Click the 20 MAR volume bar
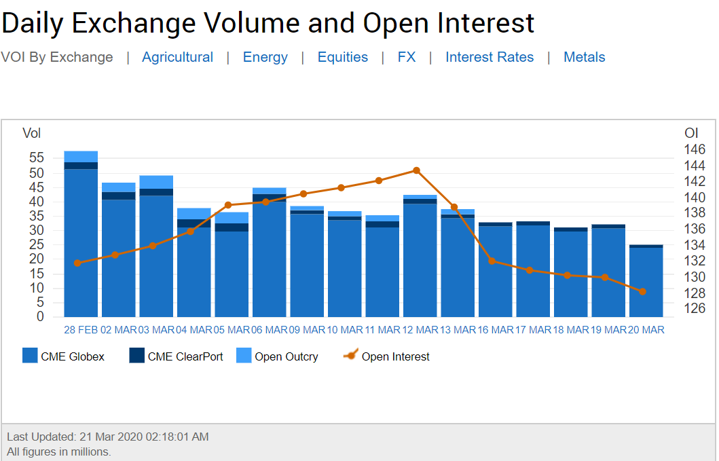This screenshot has height=461, width=719. [646, 280]
